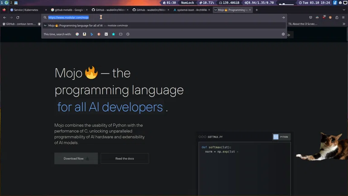This screenshot has height=196, width=348.
Task: Switch to workspace 1 in status bar
Action: coord(2,3)
